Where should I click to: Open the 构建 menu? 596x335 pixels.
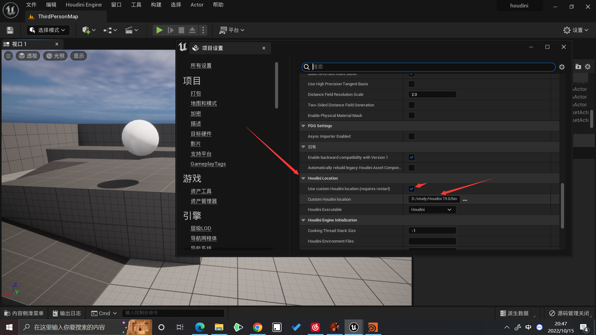click(156, 5)
